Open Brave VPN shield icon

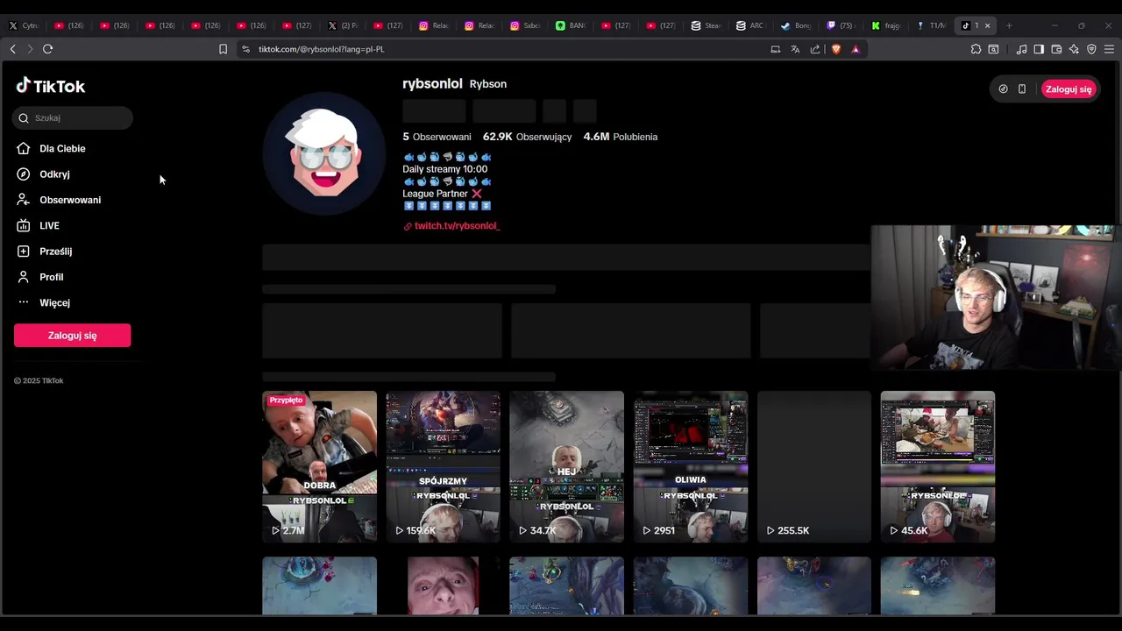pyautogui.click(x=1091, y=49)
